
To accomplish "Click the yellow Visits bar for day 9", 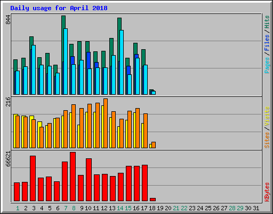I will pos(78,136).
